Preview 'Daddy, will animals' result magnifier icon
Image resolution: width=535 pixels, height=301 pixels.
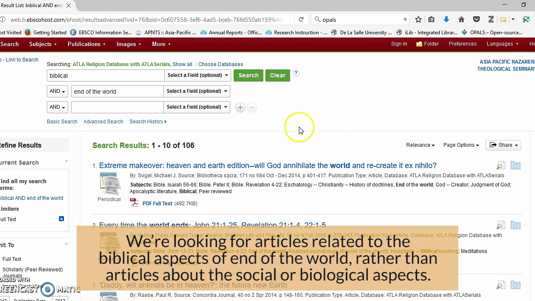[x=500, y=286]
